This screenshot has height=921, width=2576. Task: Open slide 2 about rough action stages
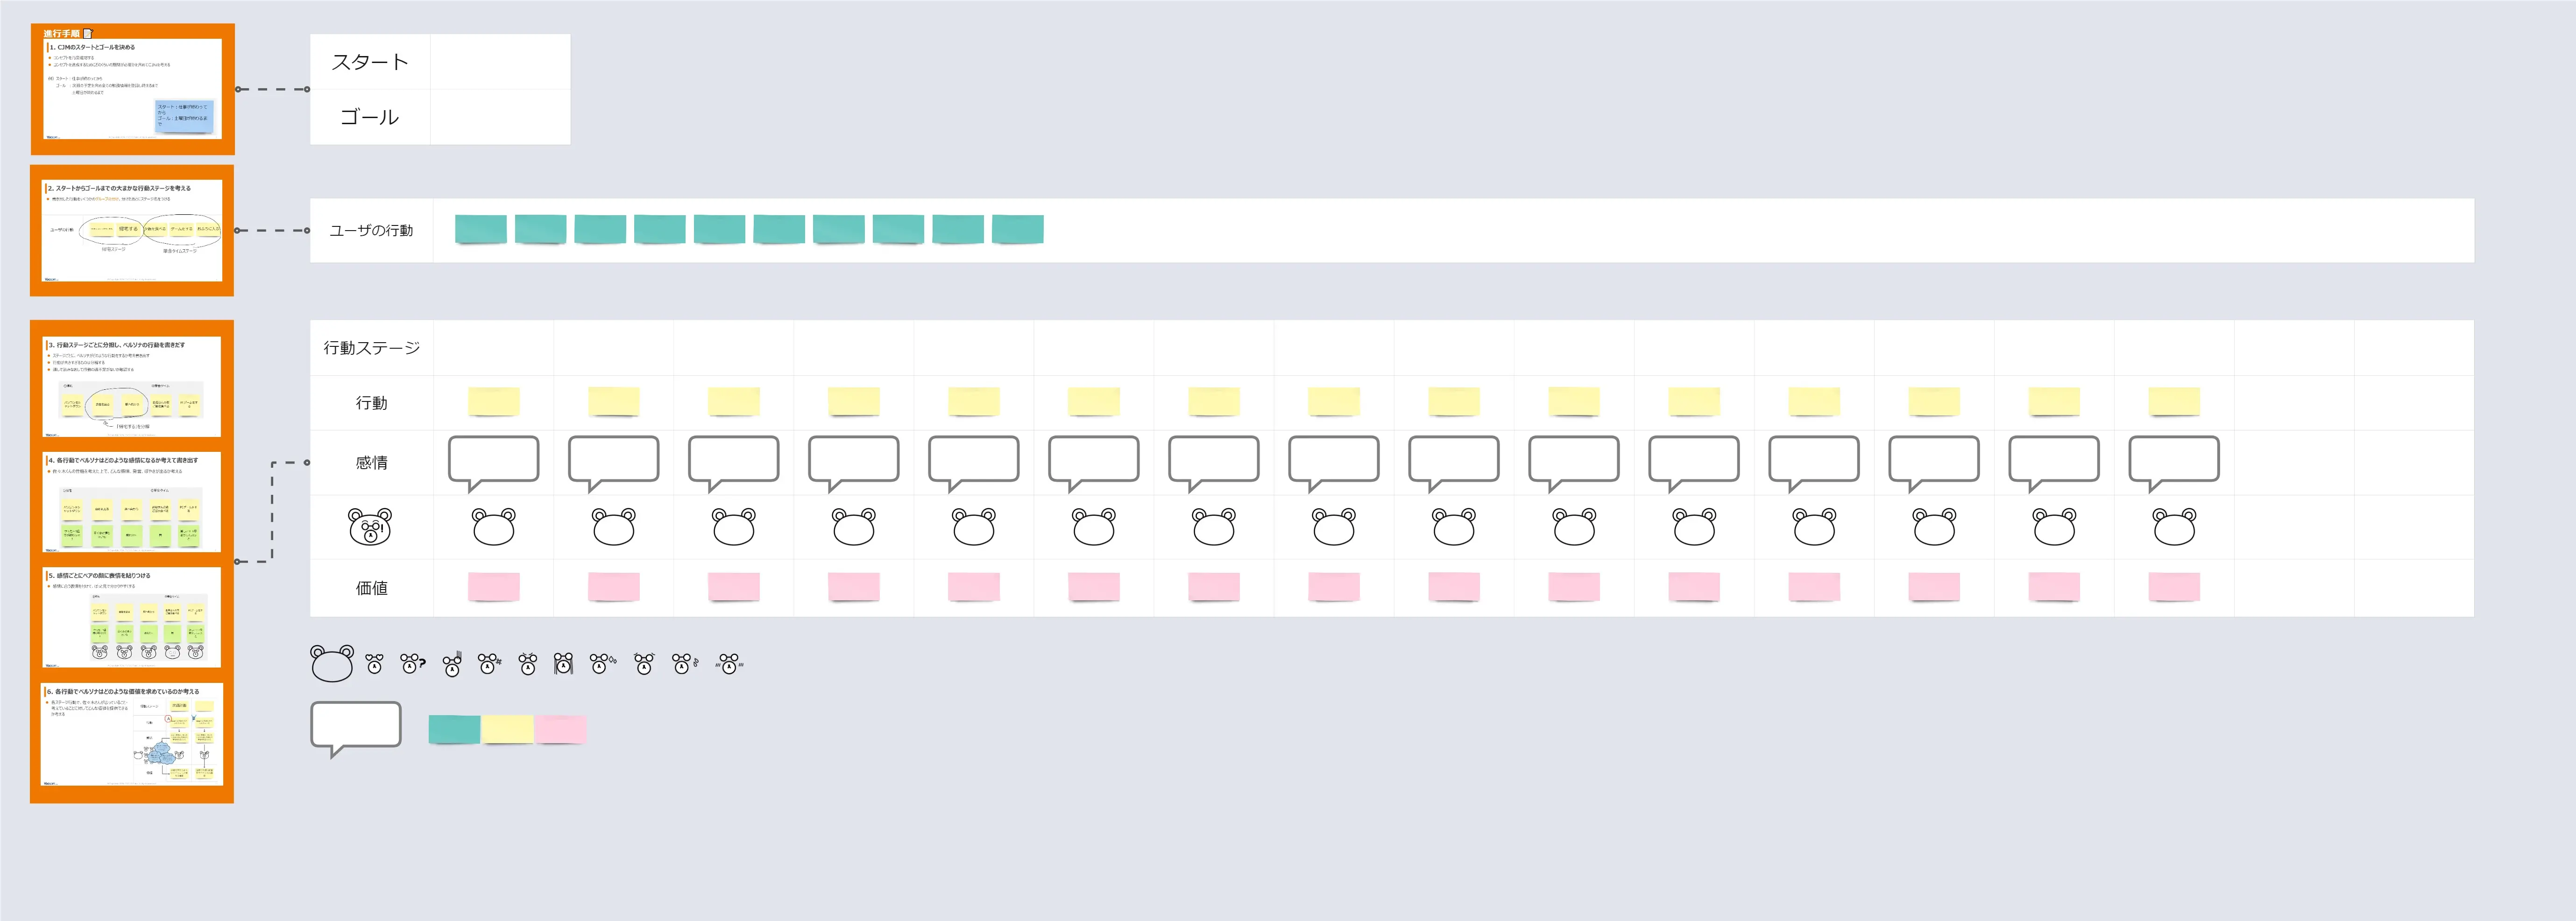132,231
